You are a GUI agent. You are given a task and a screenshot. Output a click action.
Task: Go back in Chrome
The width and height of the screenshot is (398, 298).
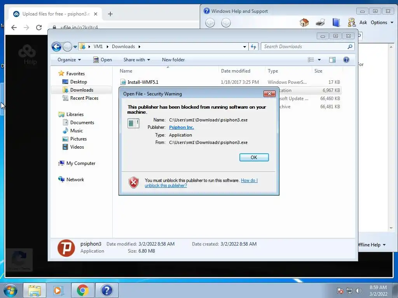pyautogui.click(x=14, y=28)
